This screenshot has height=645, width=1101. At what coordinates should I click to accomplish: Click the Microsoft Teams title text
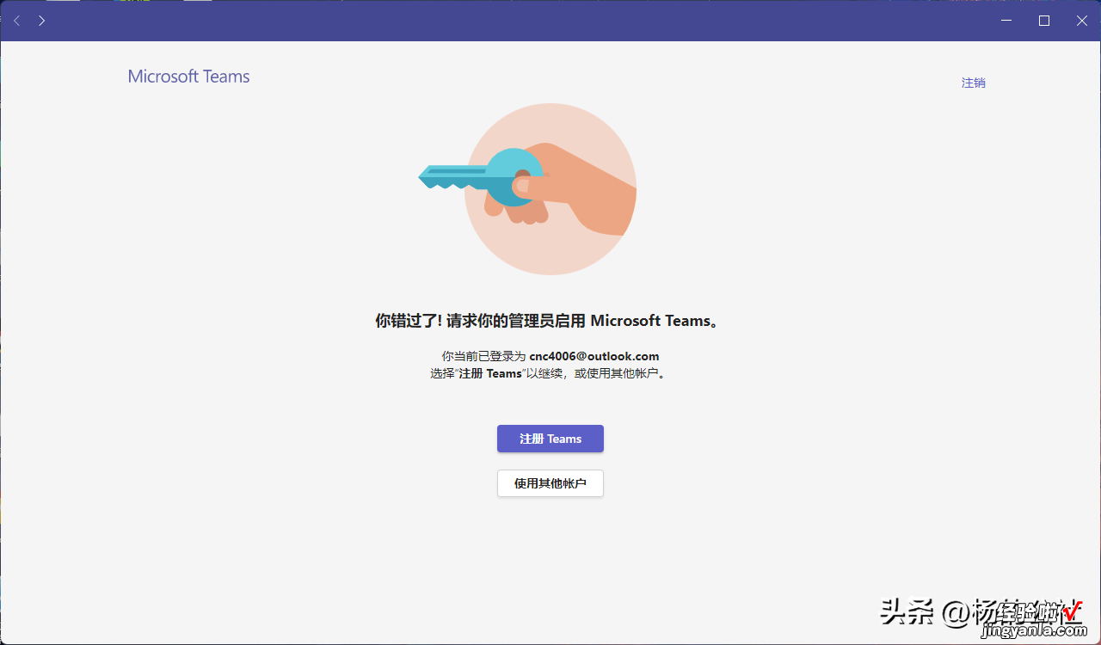pyautogui.click(x=188, y=77)
